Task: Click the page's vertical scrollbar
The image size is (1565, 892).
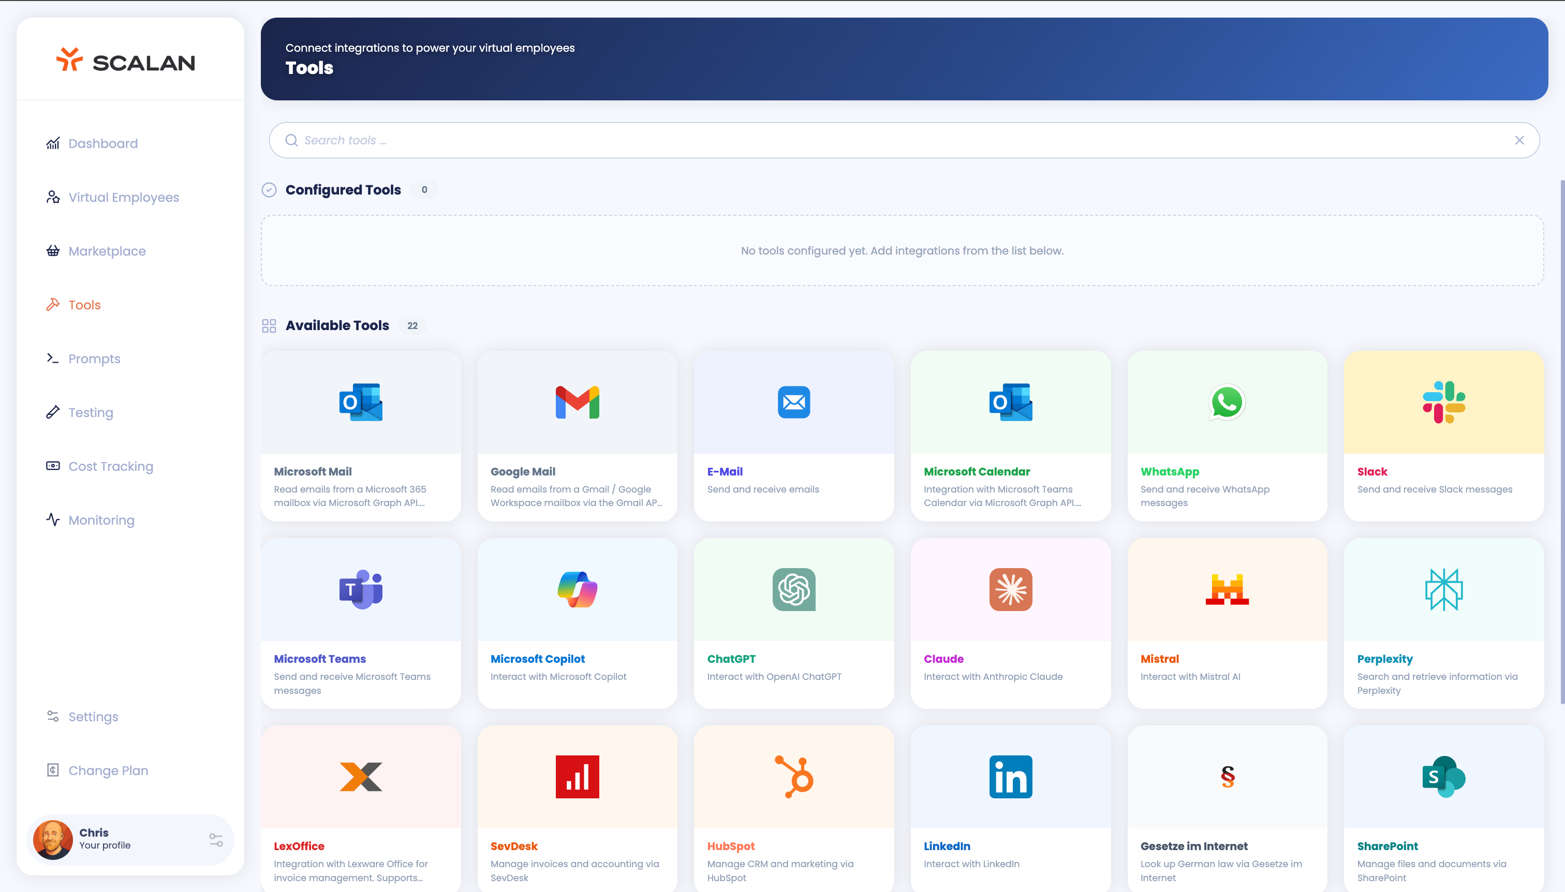Action: 1561,441
